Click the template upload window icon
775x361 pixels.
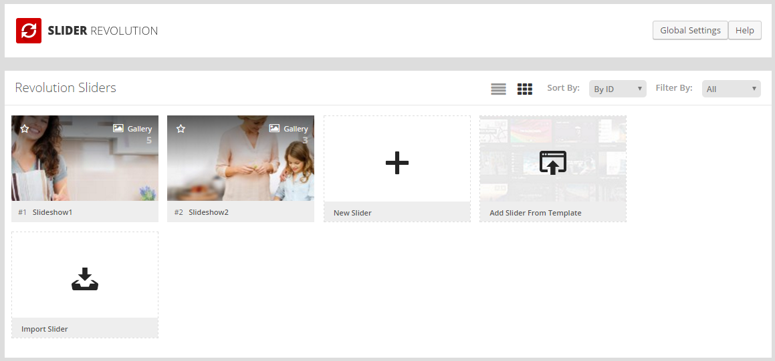[552, 163]
